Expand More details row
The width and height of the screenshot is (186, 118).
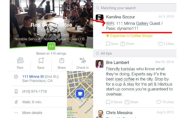tap(40, 113)
